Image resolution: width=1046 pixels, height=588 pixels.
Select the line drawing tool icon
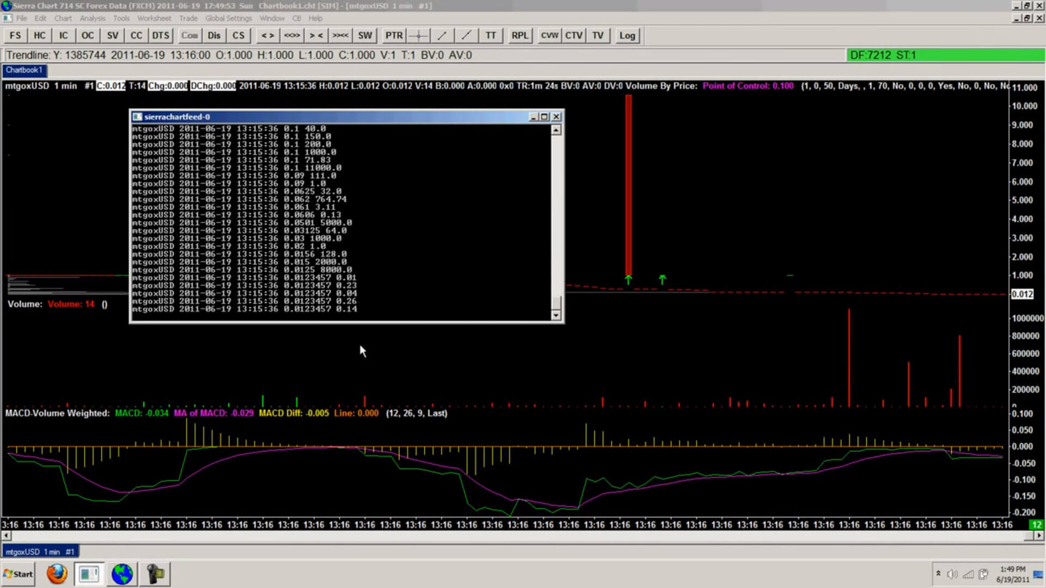[442, 35]
